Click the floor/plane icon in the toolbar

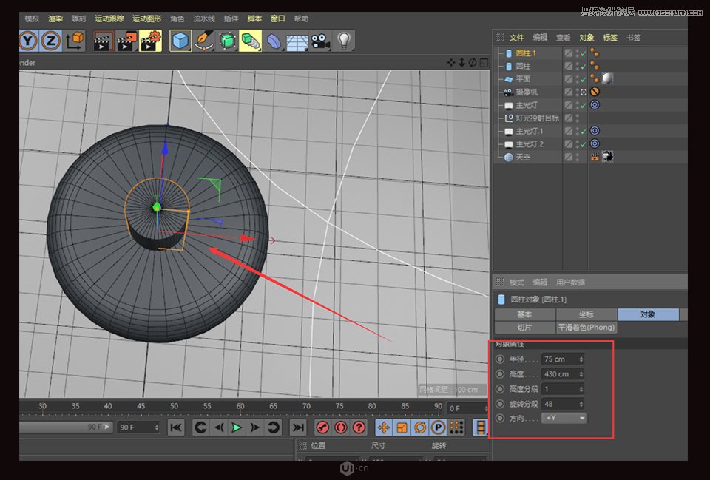[x=296, y=41]
